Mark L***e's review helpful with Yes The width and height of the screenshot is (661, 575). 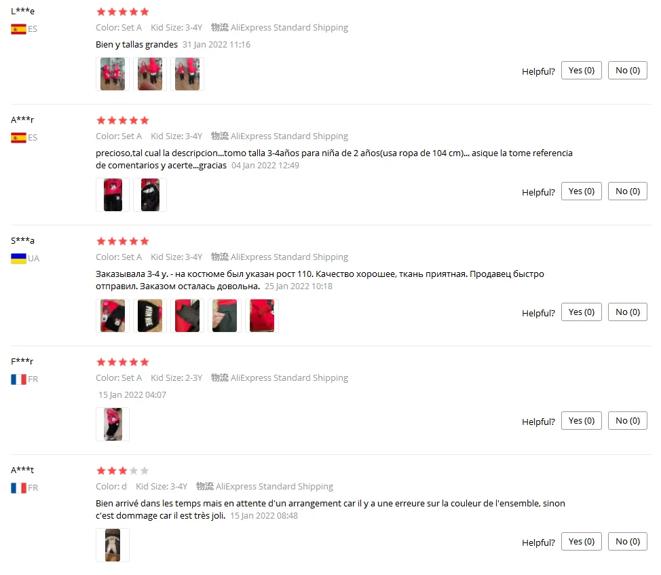point(582,71)
